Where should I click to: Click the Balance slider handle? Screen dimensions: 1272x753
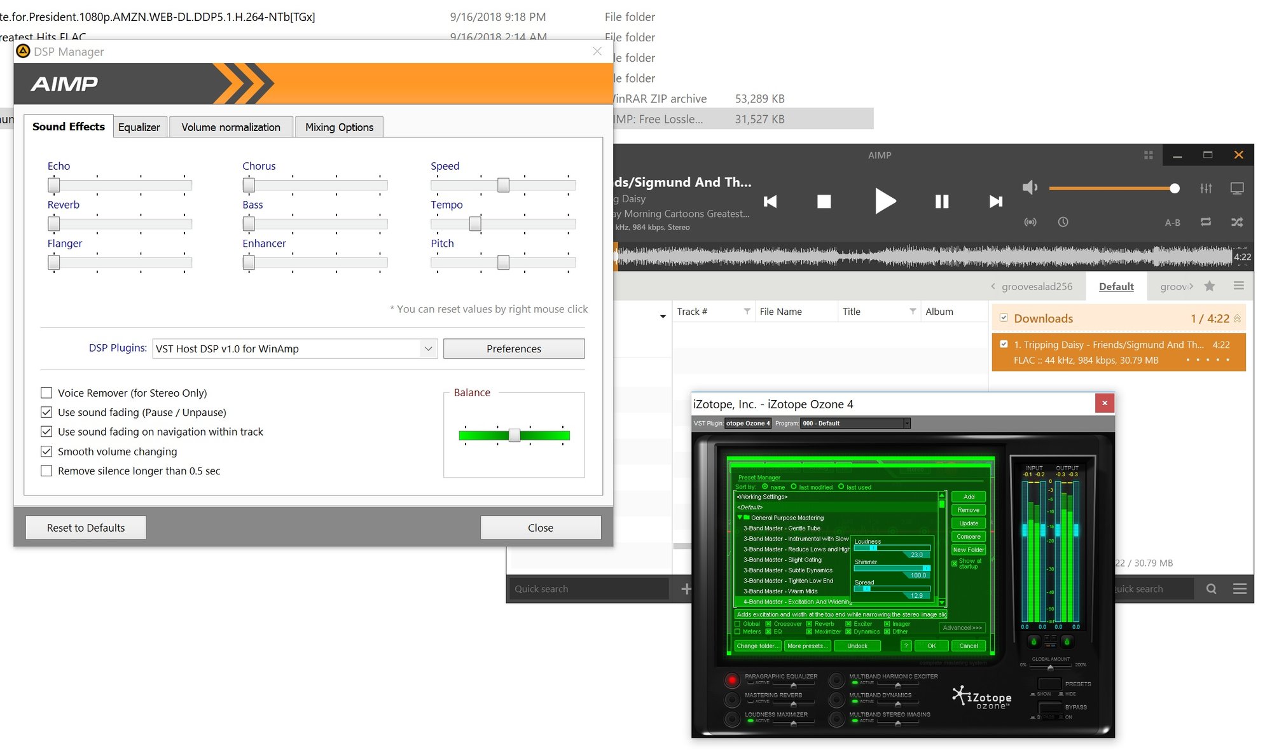pos(514,436)
